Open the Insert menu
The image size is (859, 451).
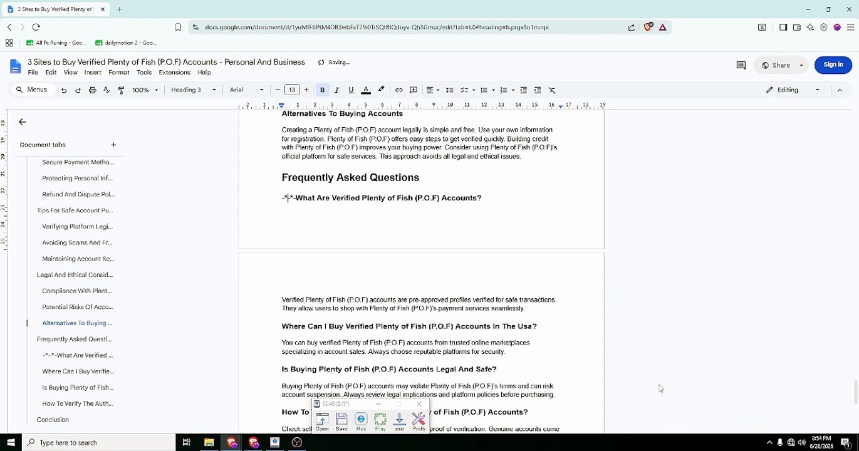[93, 73]
